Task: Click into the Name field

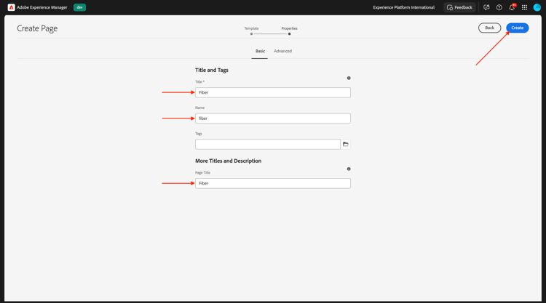Action: pyautogui.click(x=273, y=118)
